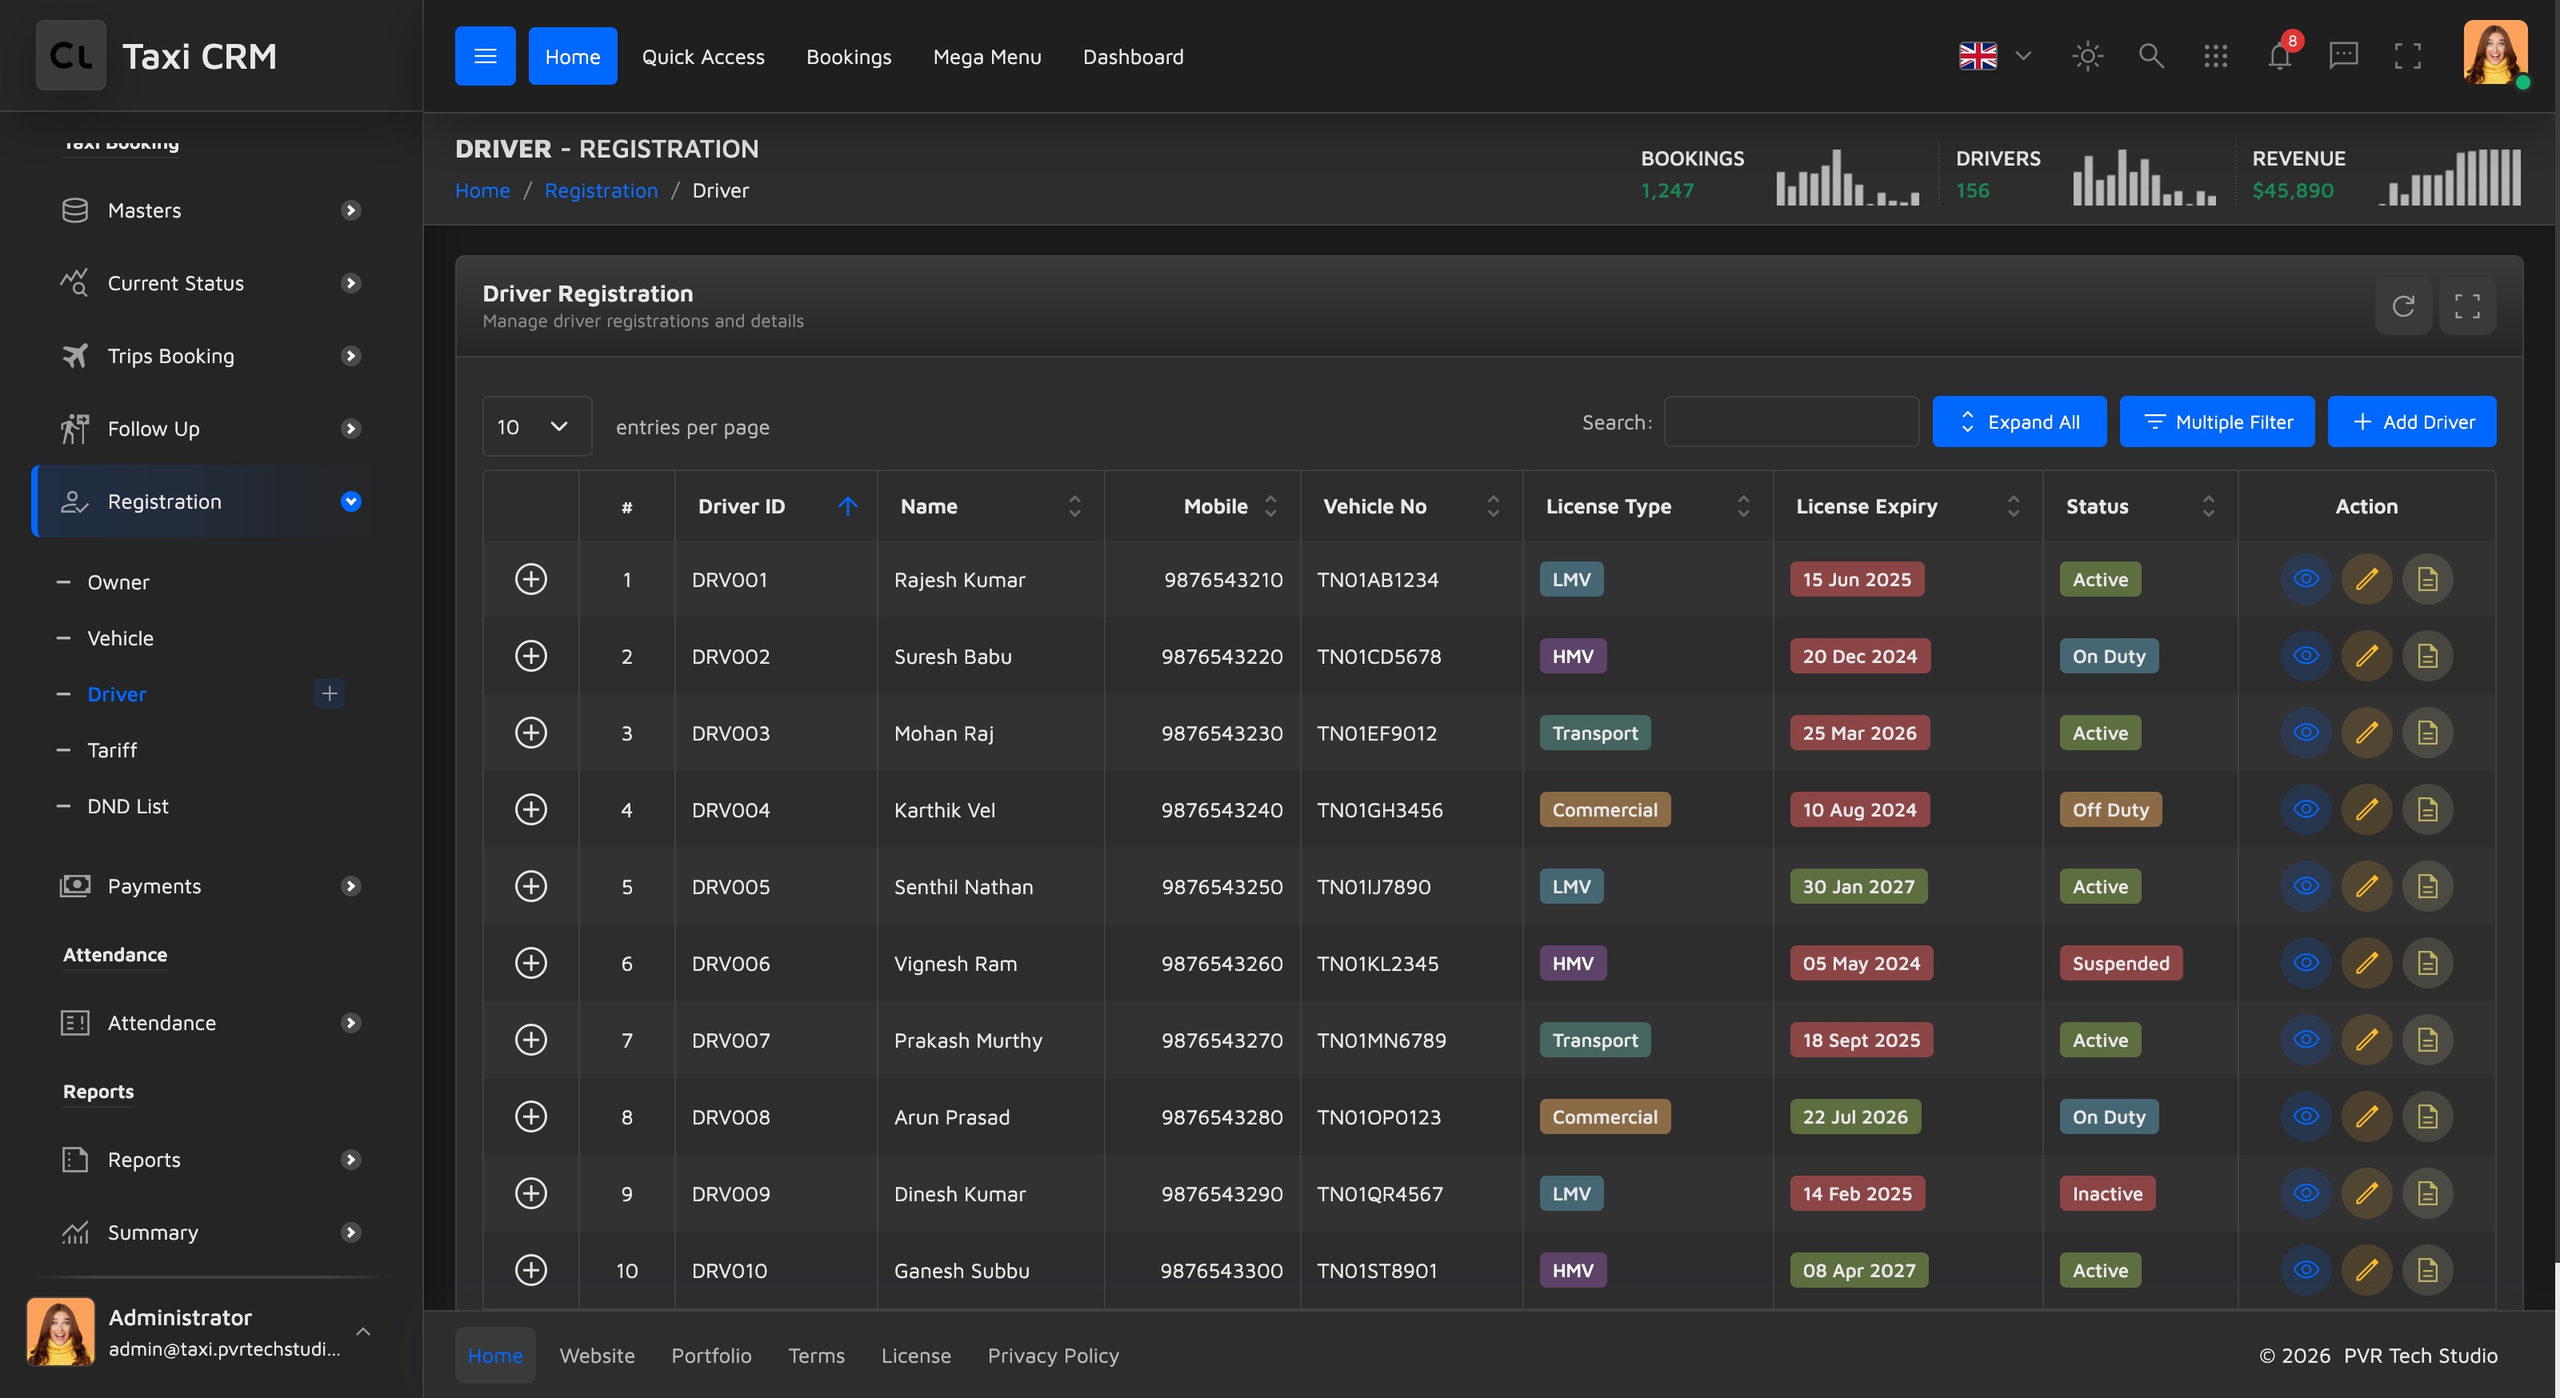The height and width of the screenshot is (1398, 2560).
Task: Follow the Registration breadcrumb link
Action: pyautogui.click(x=602, y=191)
